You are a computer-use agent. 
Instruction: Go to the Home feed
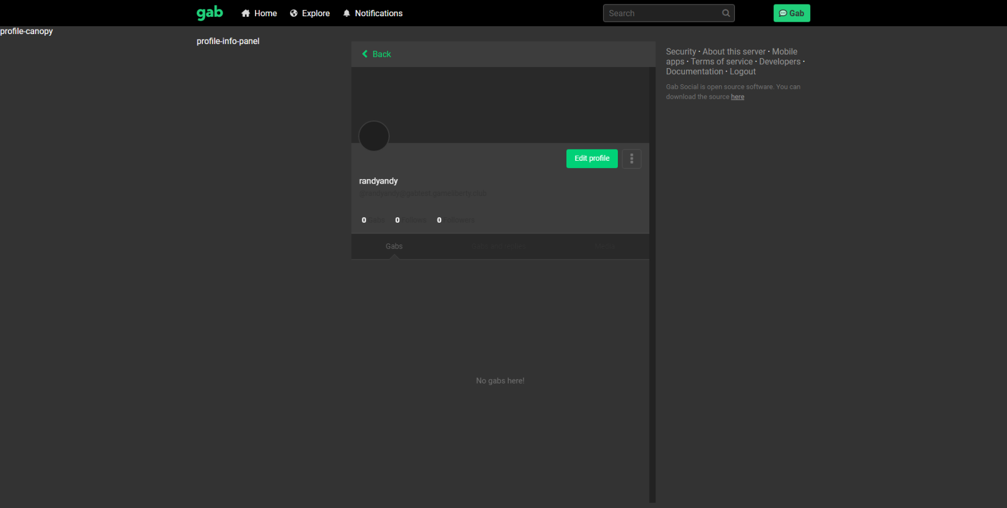pyautogui.click(x=259, y=13)
